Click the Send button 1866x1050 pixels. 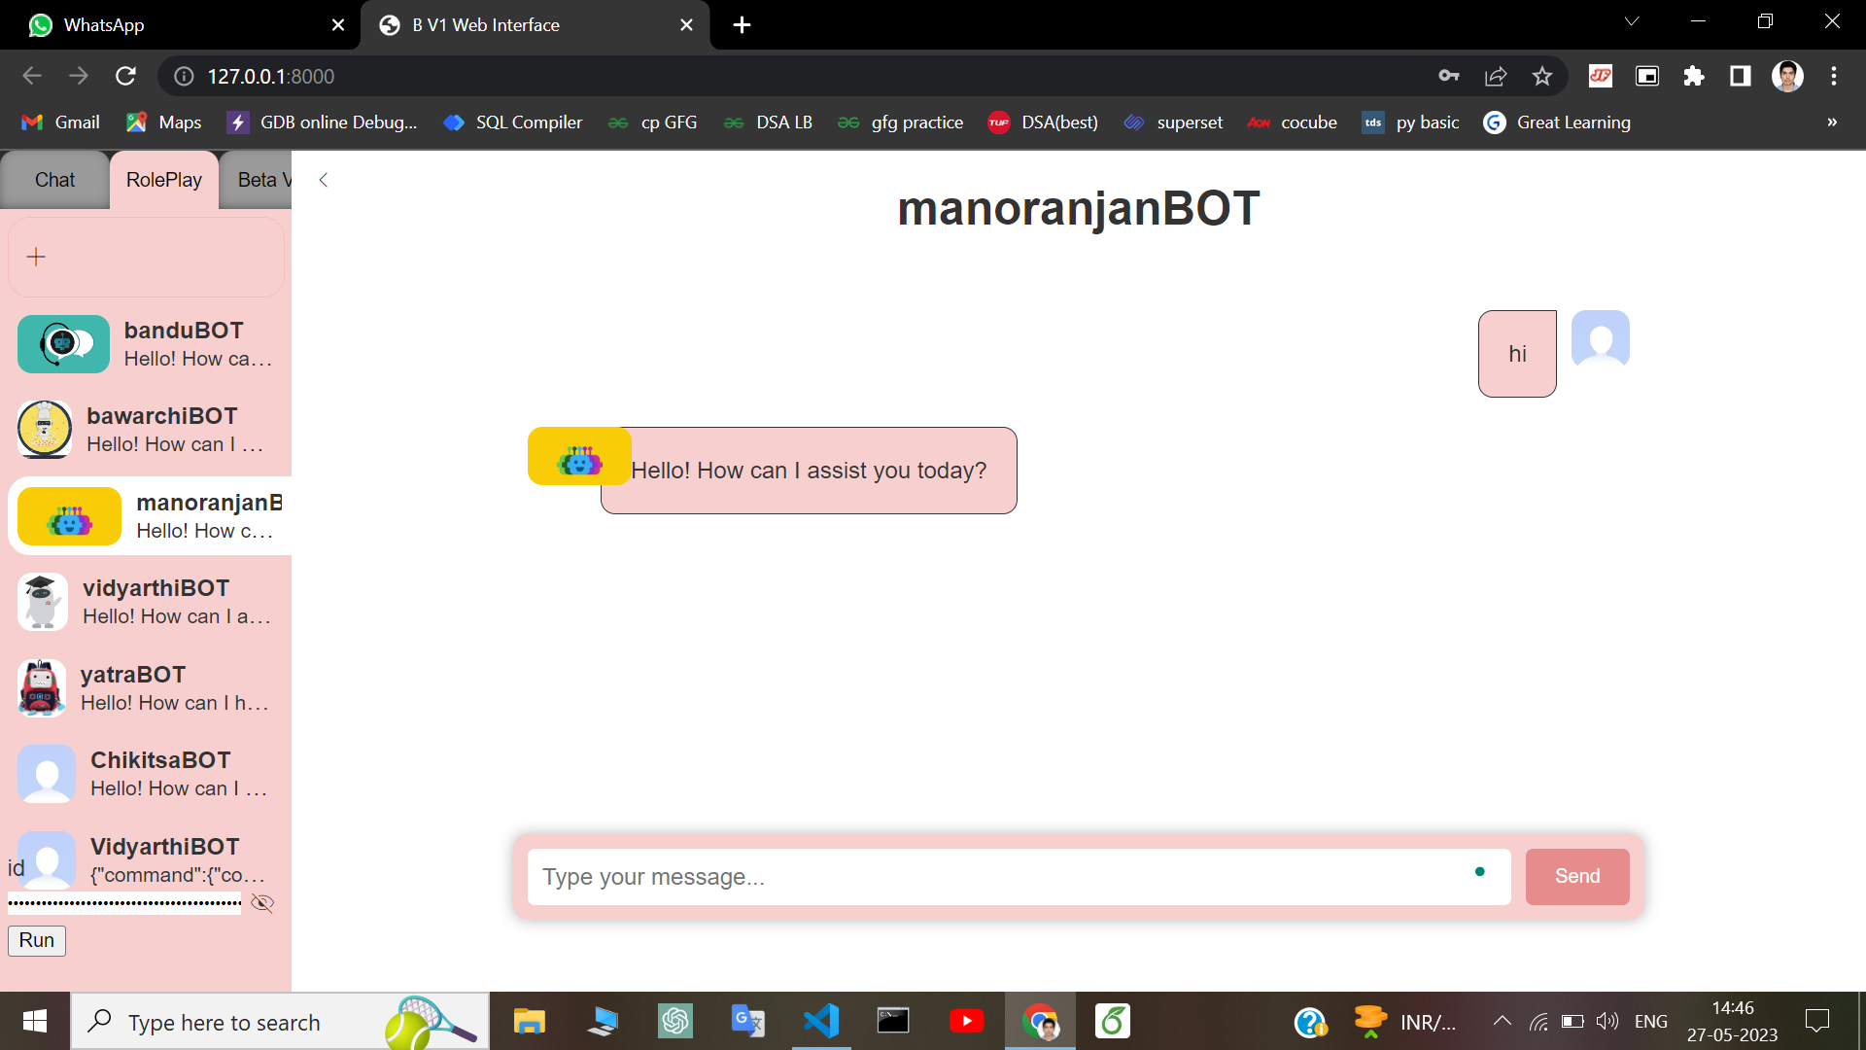point(1576,876)
